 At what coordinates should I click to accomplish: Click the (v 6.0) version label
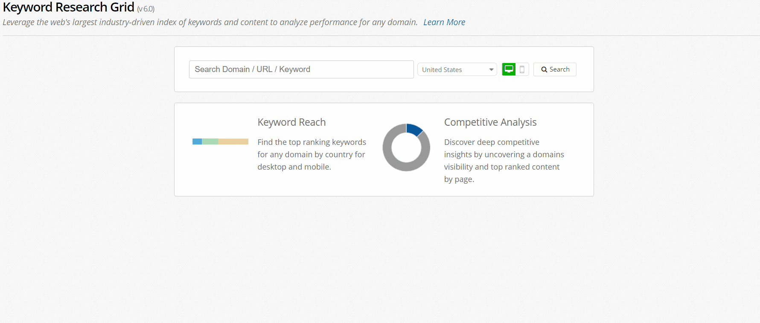146,9
